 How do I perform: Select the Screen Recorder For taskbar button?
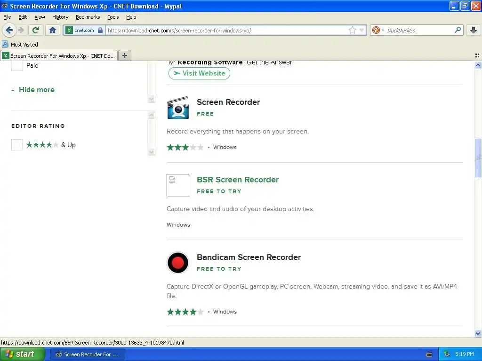[x=87, y=354]
